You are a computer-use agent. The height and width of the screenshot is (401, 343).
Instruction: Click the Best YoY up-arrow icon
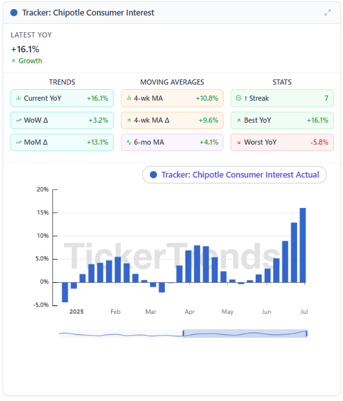pyautogui.click(x=238, y=120)
